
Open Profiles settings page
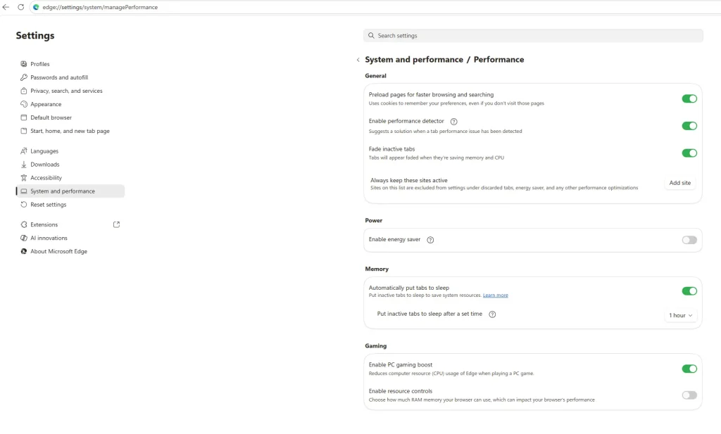click(40, 64)
